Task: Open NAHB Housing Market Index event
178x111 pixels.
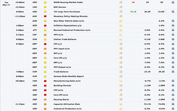Action: [68, 2]
